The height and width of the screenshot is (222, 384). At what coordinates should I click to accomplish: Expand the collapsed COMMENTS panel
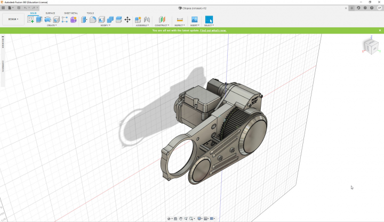[x=3, y=66]
